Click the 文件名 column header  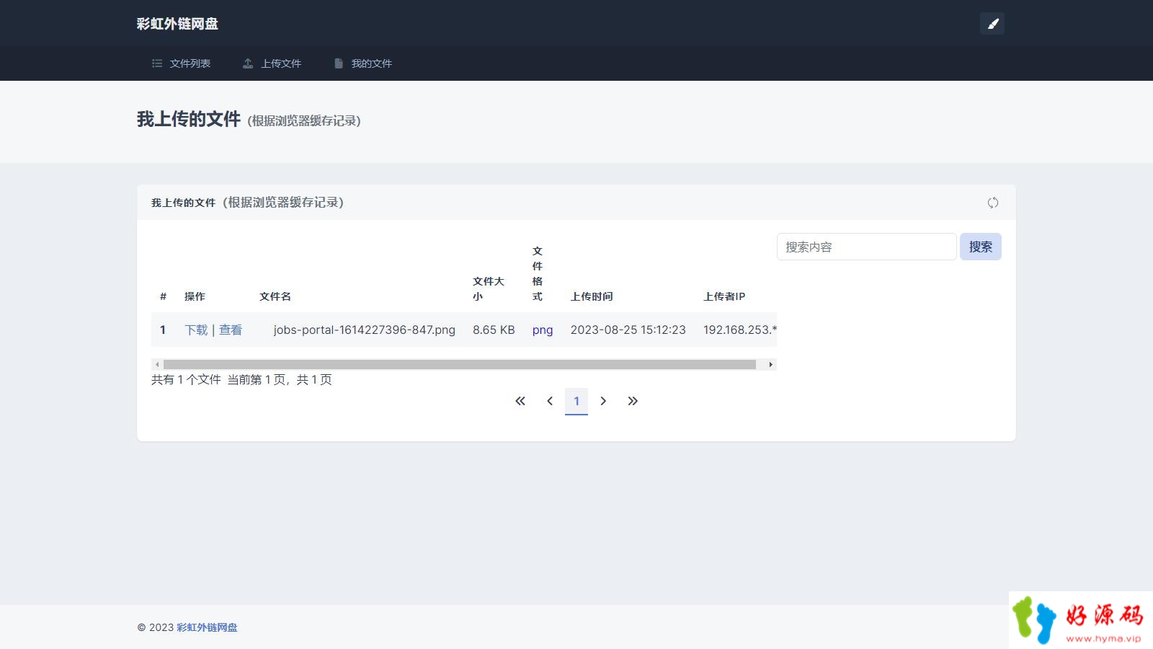click(275, 296)
